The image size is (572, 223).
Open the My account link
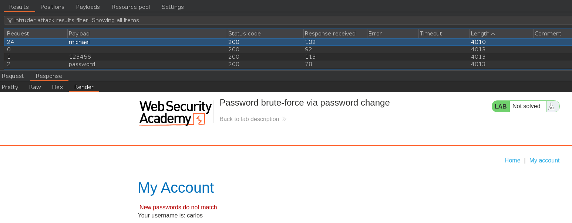[544, 160]
